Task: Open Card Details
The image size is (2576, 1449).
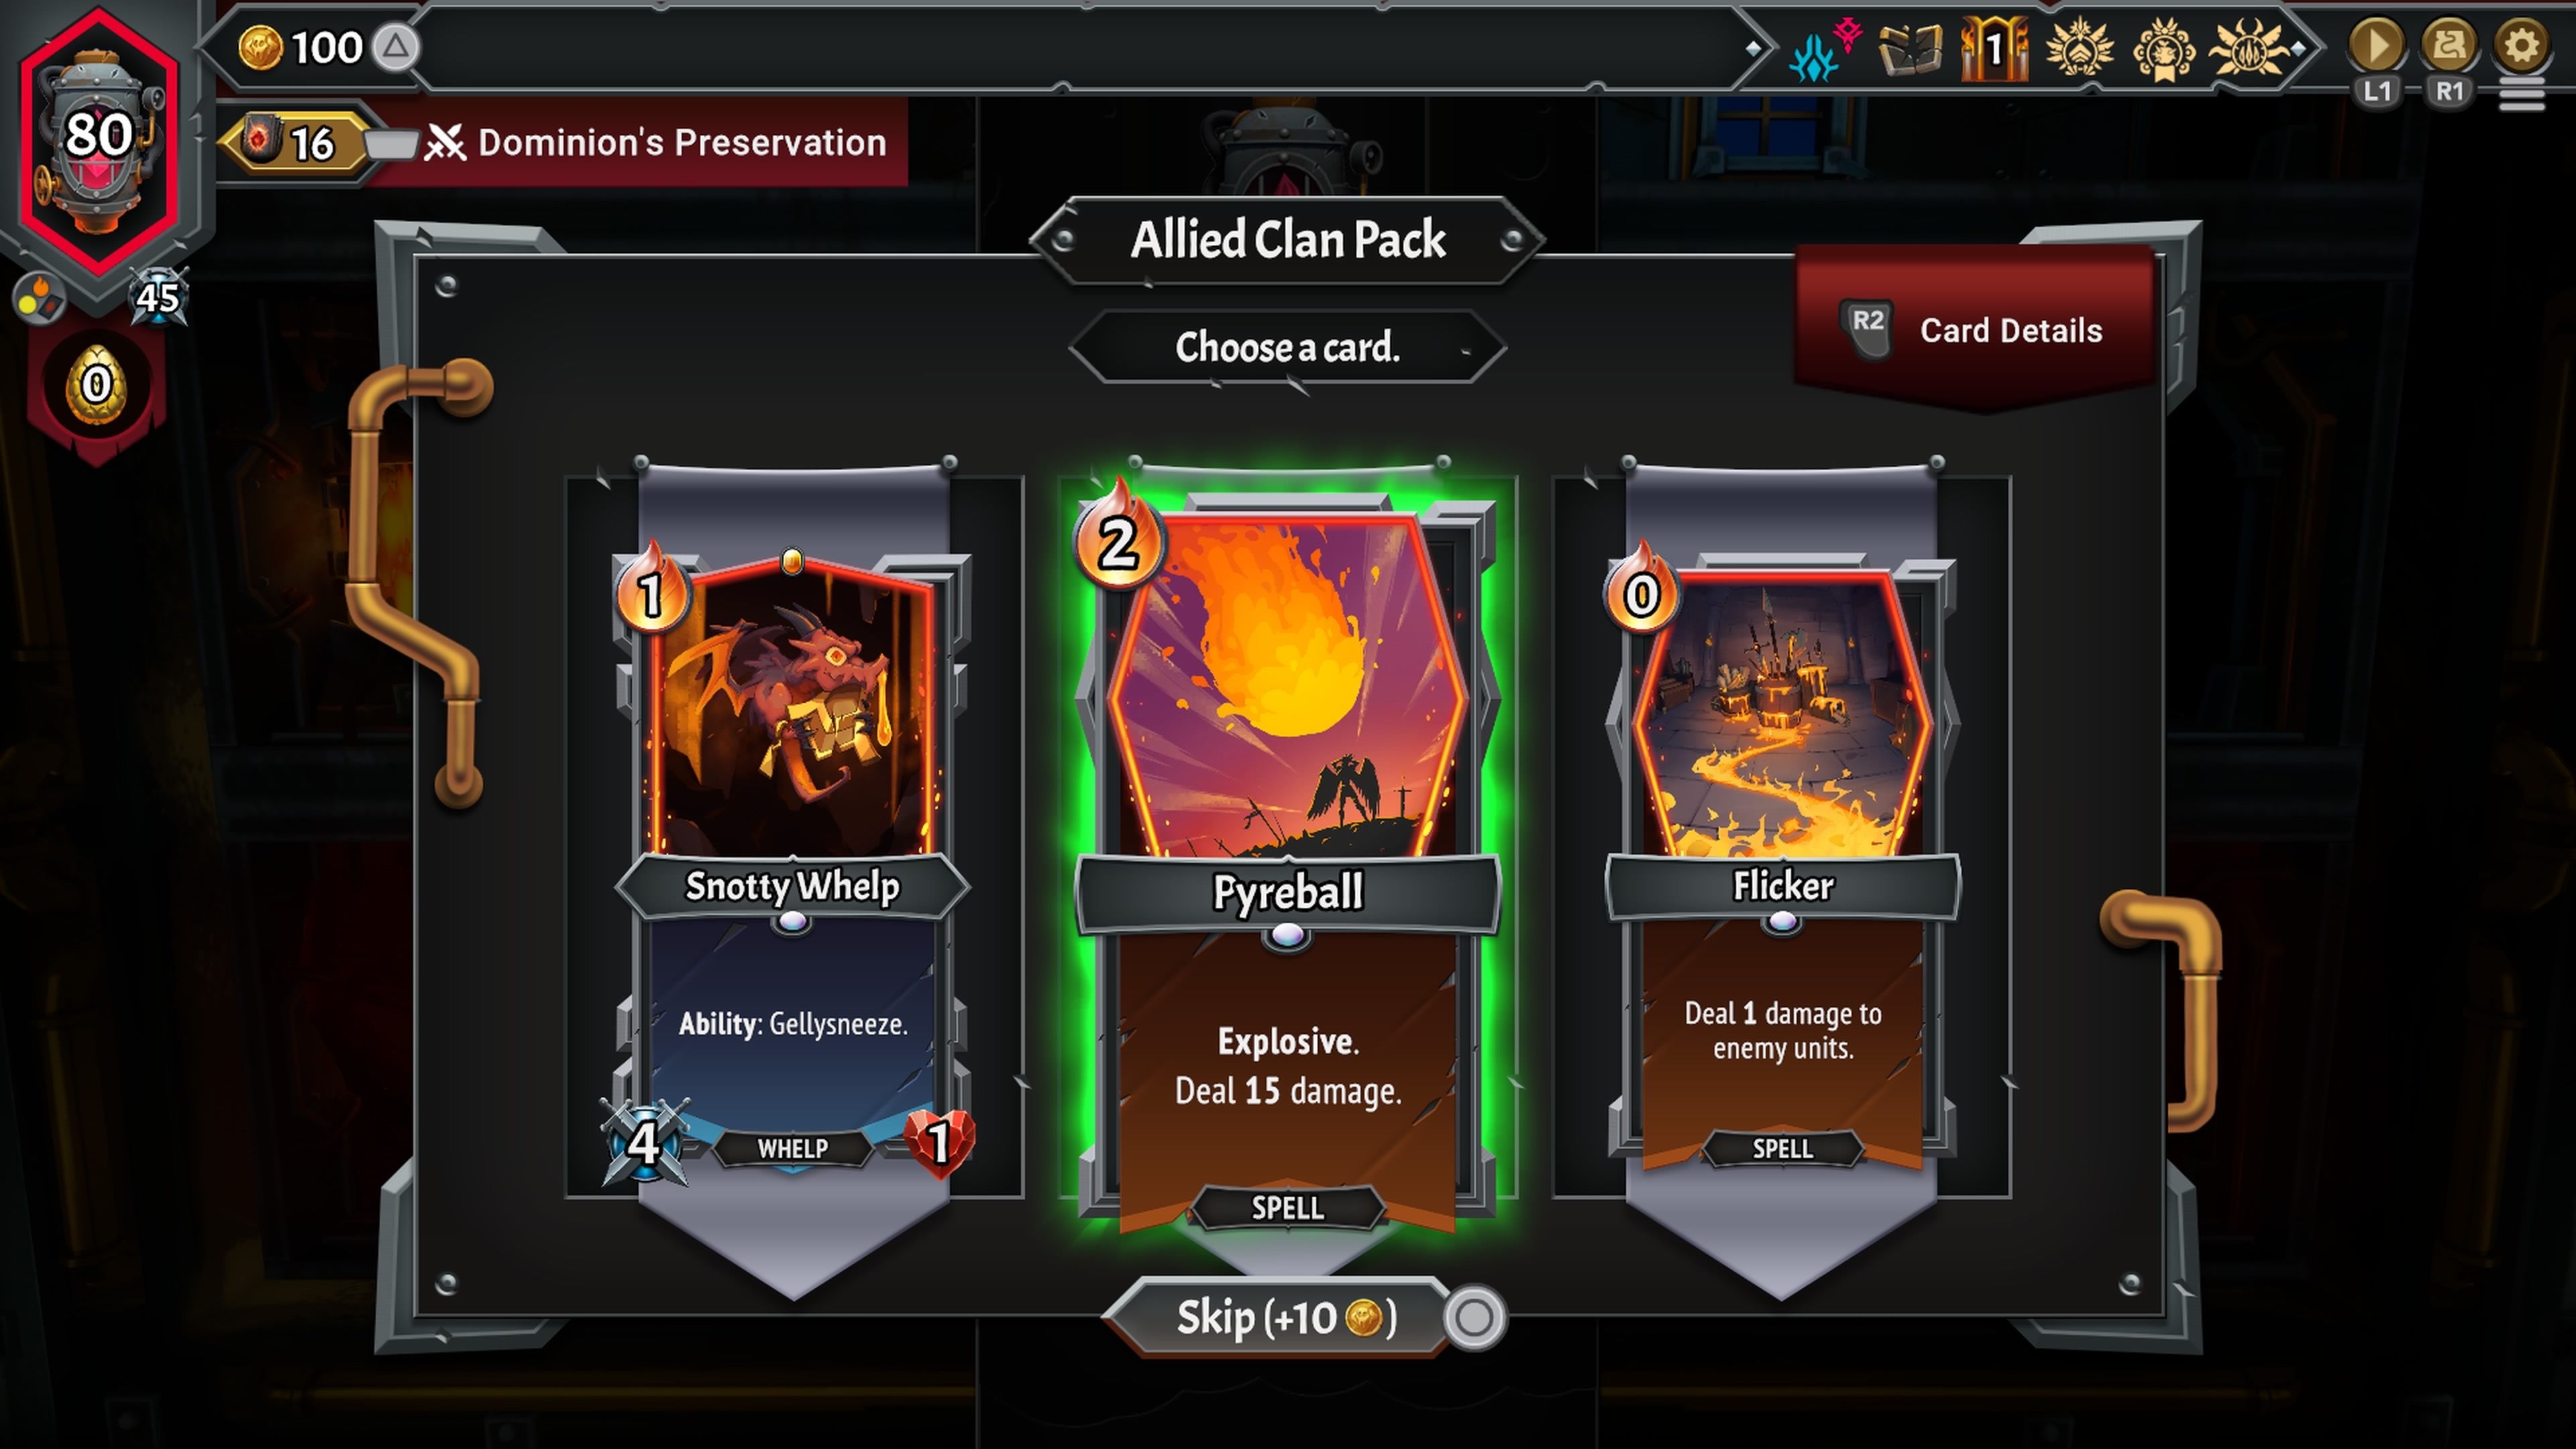Action: point(1976,330)
